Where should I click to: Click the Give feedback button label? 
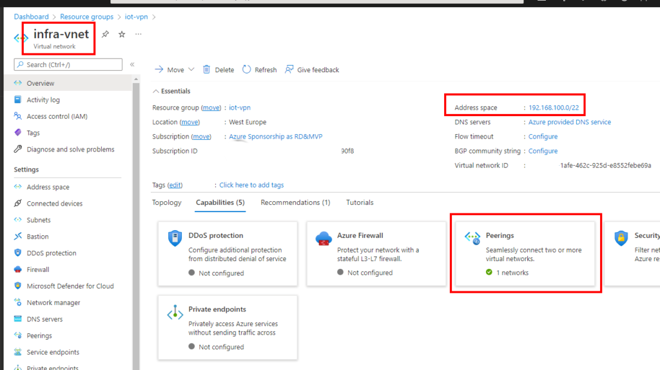[x=318, y=70]
